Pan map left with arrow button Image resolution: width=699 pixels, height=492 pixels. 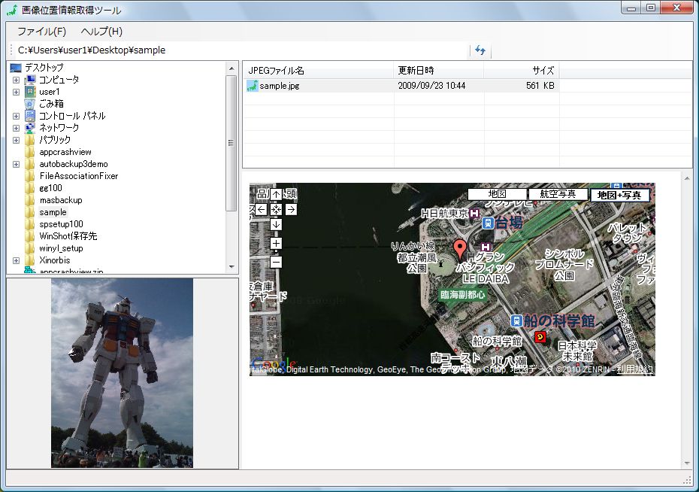click(262, 210)
